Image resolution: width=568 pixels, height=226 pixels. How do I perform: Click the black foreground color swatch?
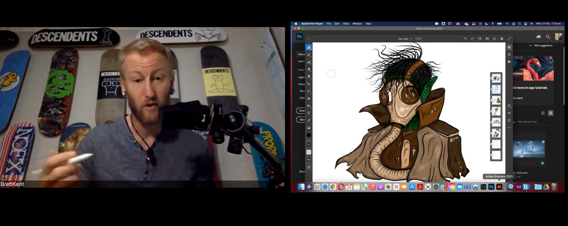pyautogui.click(x=309, y=135)
